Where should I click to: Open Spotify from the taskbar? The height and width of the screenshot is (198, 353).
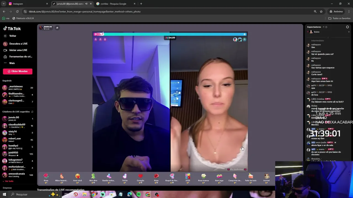(138, 194)
